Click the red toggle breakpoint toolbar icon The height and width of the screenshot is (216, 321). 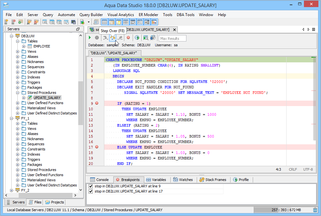pyautogui.click(x=128, y=38)
